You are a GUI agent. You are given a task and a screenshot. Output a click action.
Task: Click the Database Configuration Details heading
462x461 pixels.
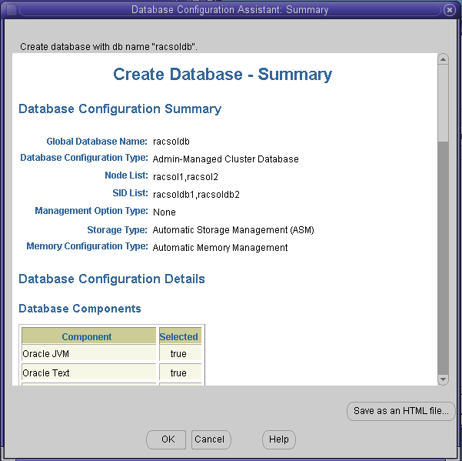(111, 279)
